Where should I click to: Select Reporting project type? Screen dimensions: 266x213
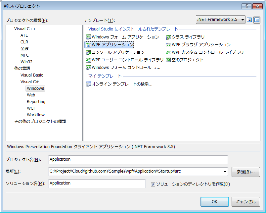point(36,102)
